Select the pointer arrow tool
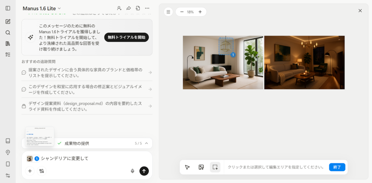 coord(187,167)
